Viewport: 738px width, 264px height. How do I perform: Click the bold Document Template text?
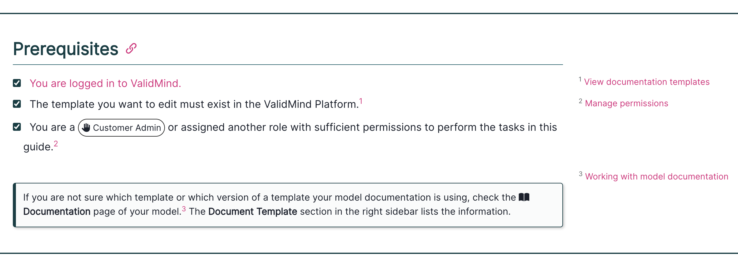point(252,212)
